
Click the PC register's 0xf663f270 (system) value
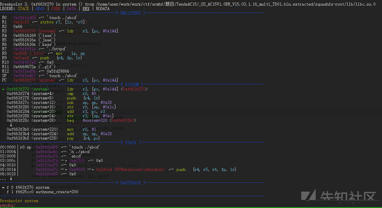pyautogui.click(x=35, y=80)
